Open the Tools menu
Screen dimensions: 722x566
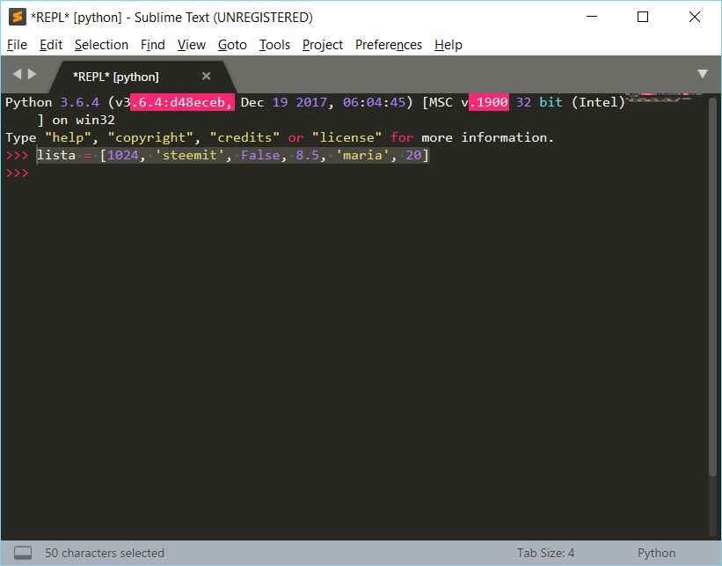[274, 45]
